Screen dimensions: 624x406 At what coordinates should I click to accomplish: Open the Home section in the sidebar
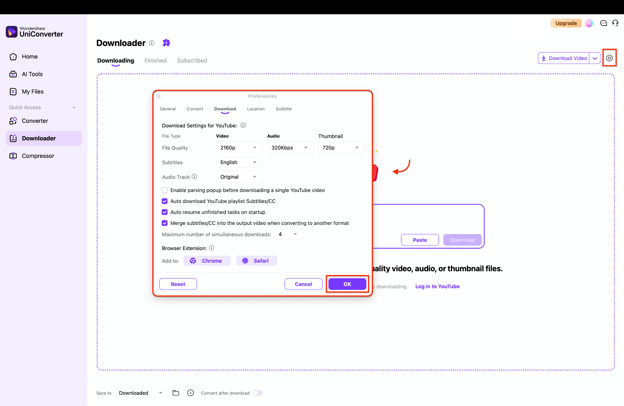coord(30,56)
